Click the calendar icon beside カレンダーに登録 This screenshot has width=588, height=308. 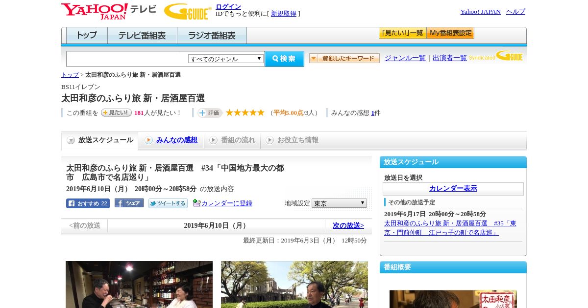[196, 203]
